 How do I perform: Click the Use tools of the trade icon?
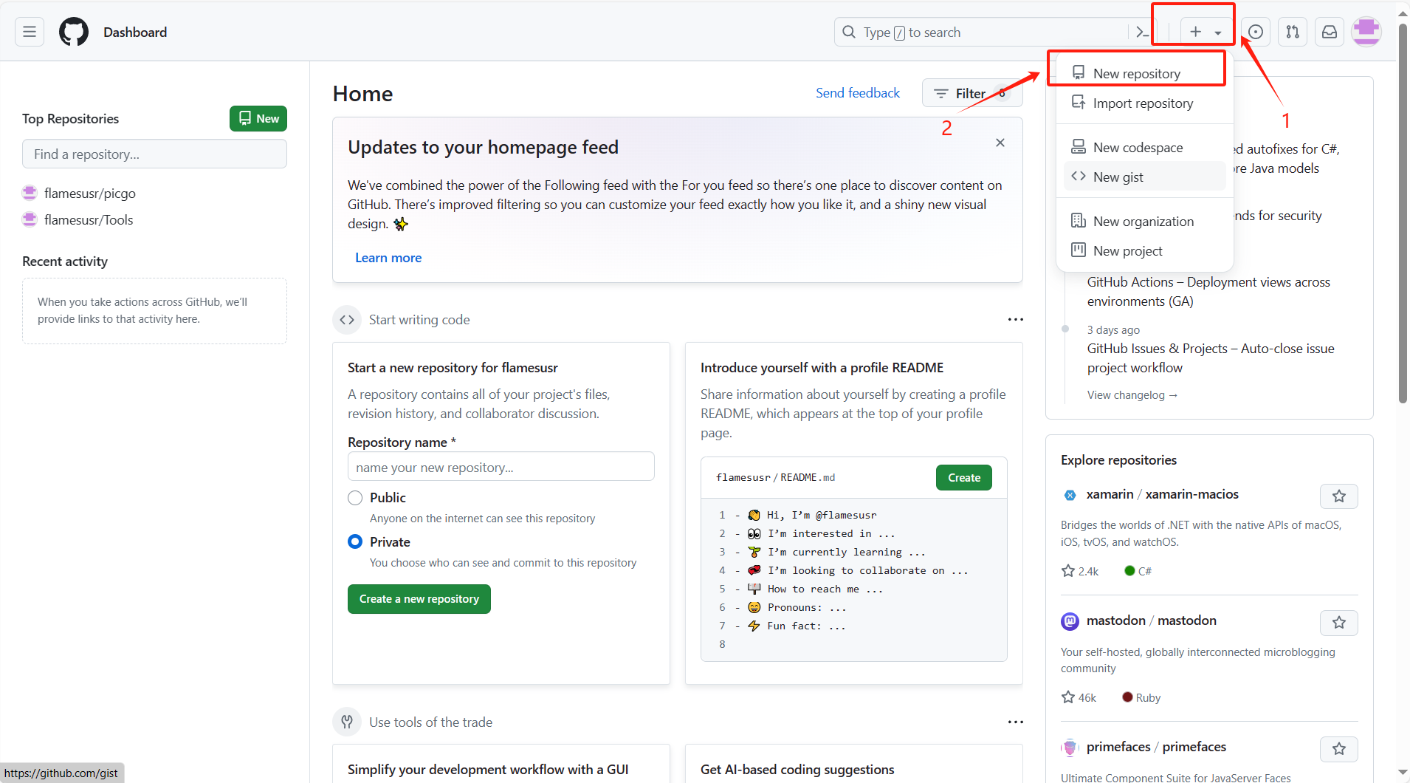click(x=347, y=722)
